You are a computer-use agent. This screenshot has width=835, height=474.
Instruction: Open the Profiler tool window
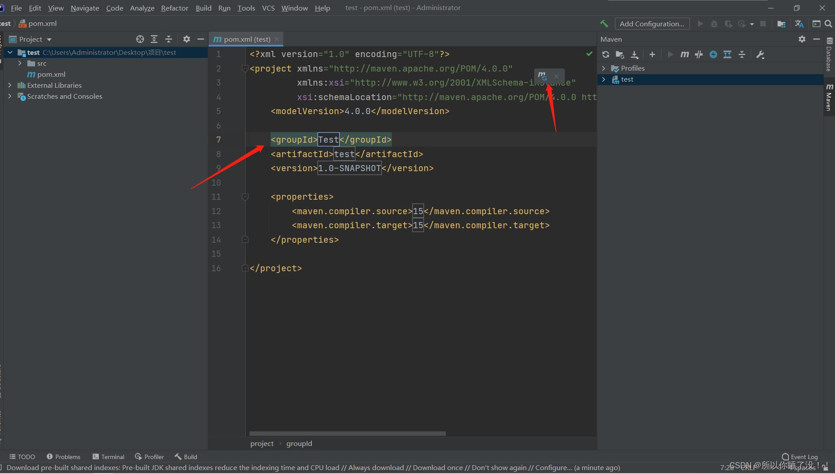click(x=149, y=457)
